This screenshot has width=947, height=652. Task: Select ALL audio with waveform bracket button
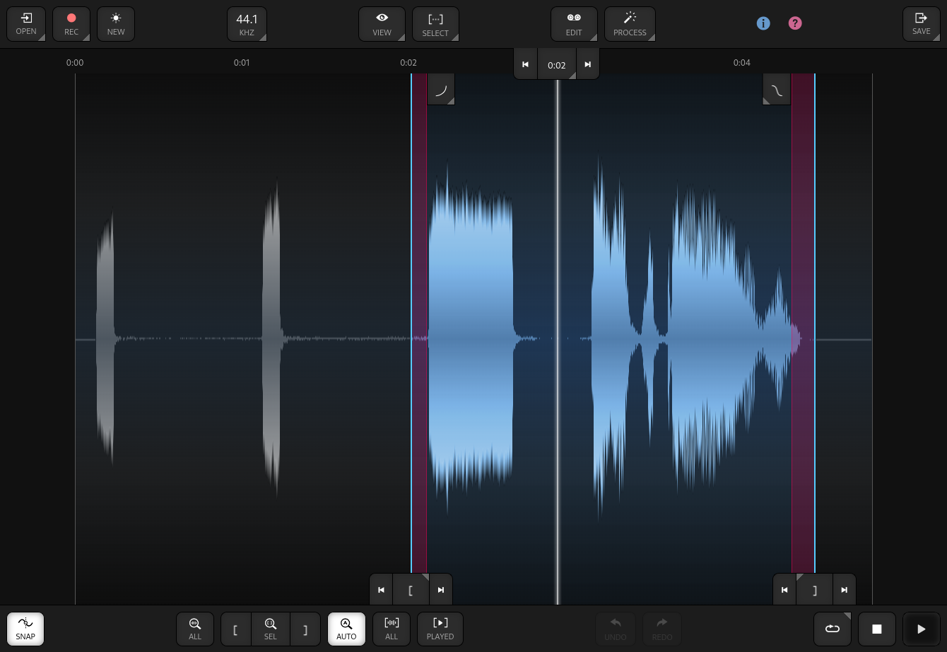point(392,629)
